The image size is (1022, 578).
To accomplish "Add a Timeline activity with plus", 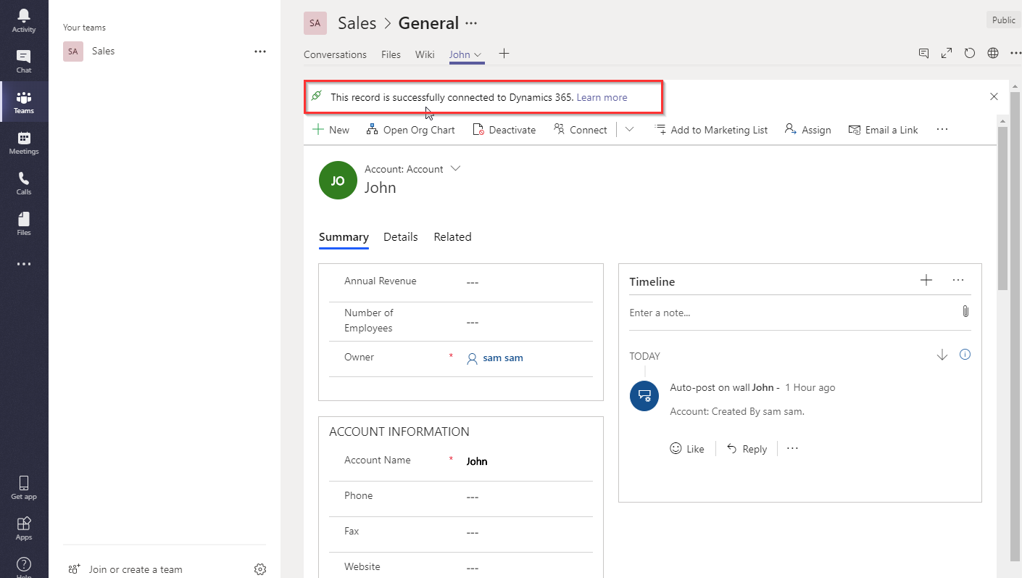I will pos(926,280).
